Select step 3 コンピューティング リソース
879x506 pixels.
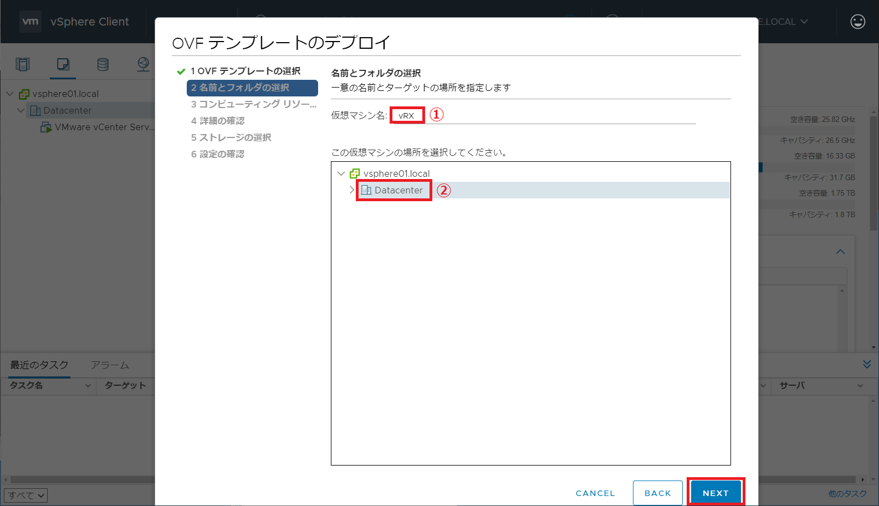[254, 104]
